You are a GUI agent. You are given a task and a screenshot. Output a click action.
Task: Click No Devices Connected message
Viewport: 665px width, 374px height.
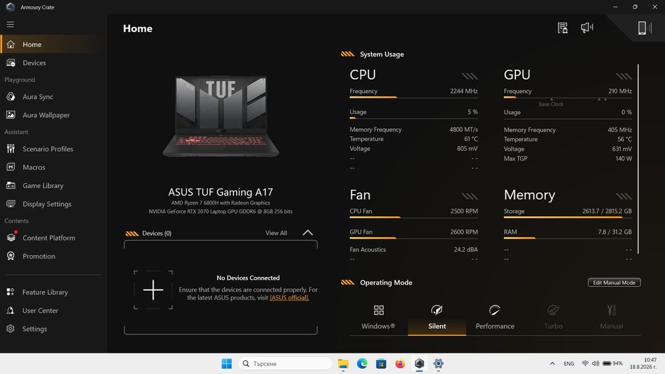[248, 278]
